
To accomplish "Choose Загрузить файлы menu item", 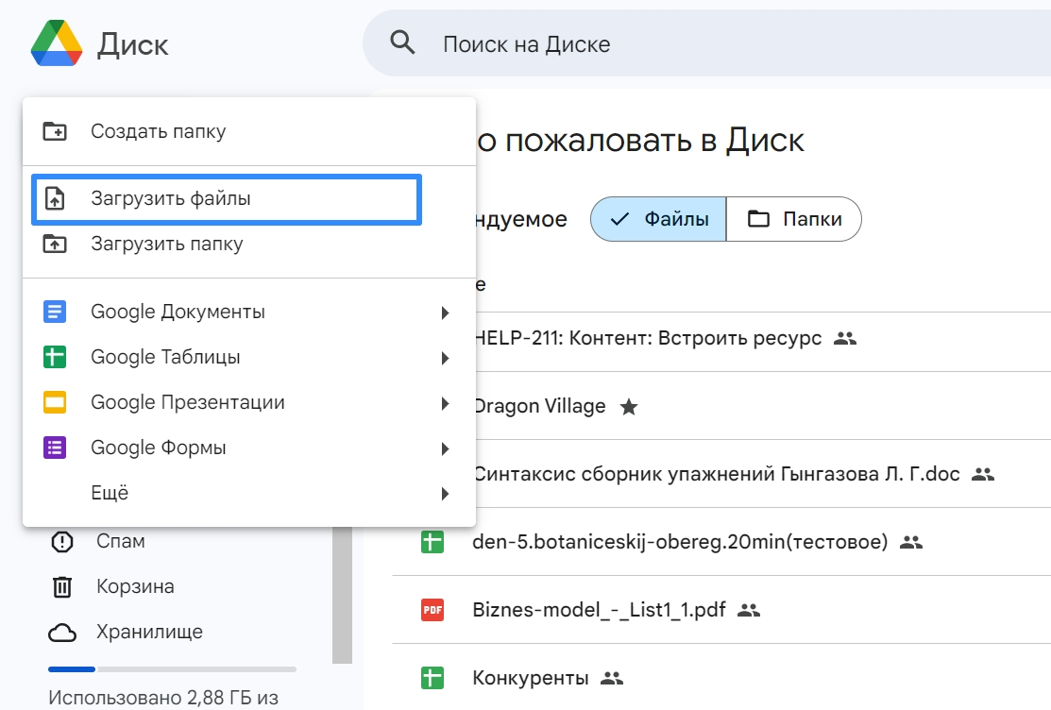I will click(x=170, y=198).
